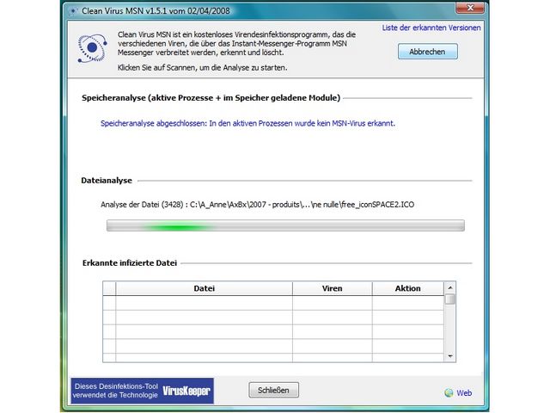The height and width of the screenshot is (413, 550).
Task: Click the file analysis progress bar
Action: (285, 225)
